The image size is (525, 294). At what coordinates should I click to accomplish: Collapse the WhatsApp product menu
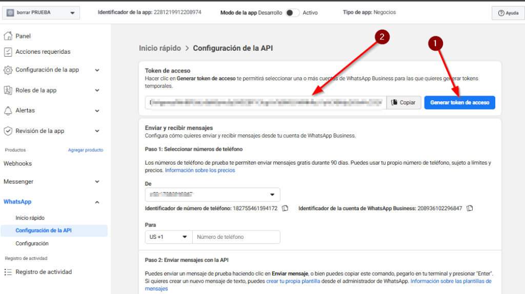[97, 202]
